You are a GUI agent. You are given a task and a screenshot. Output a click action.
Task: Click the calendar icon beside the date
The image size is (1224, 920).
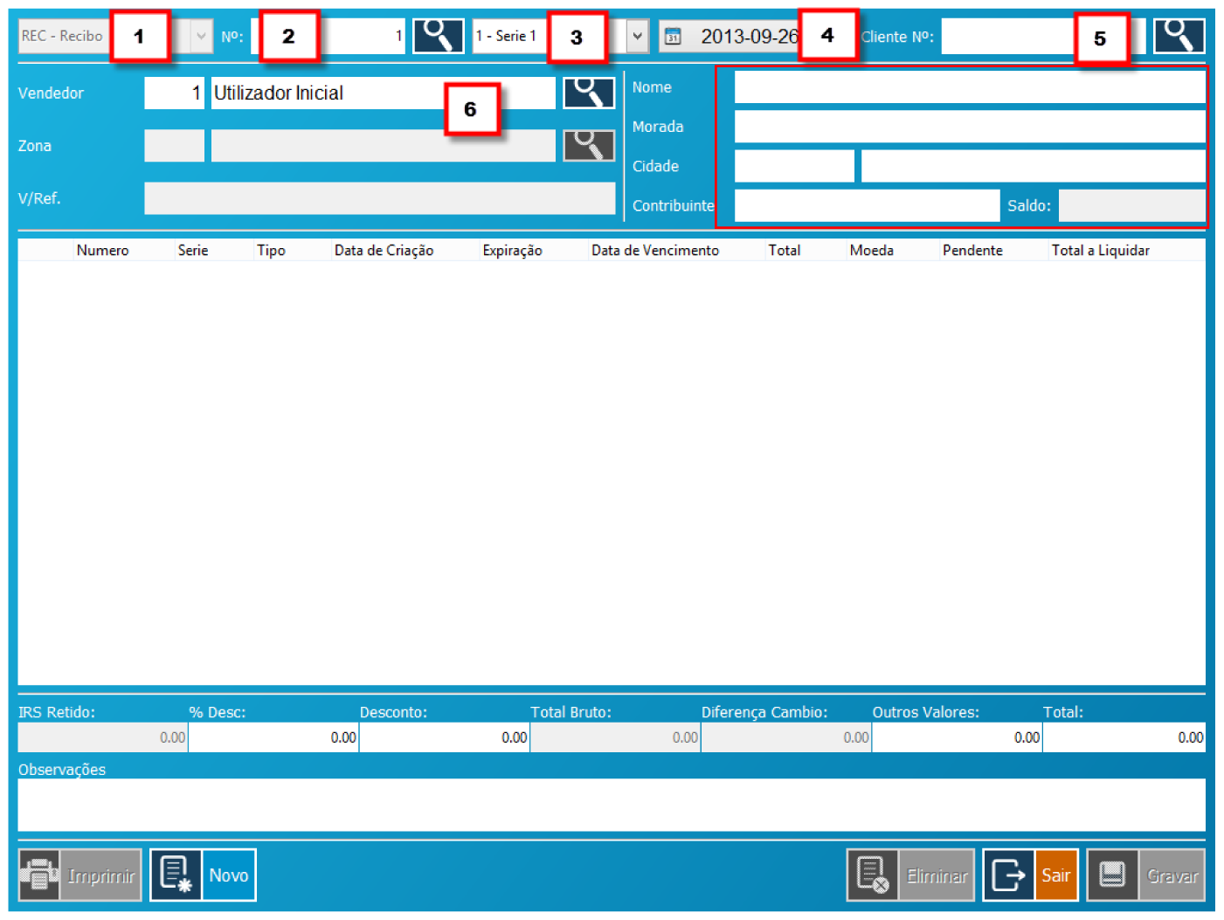(x=673, y=37)
